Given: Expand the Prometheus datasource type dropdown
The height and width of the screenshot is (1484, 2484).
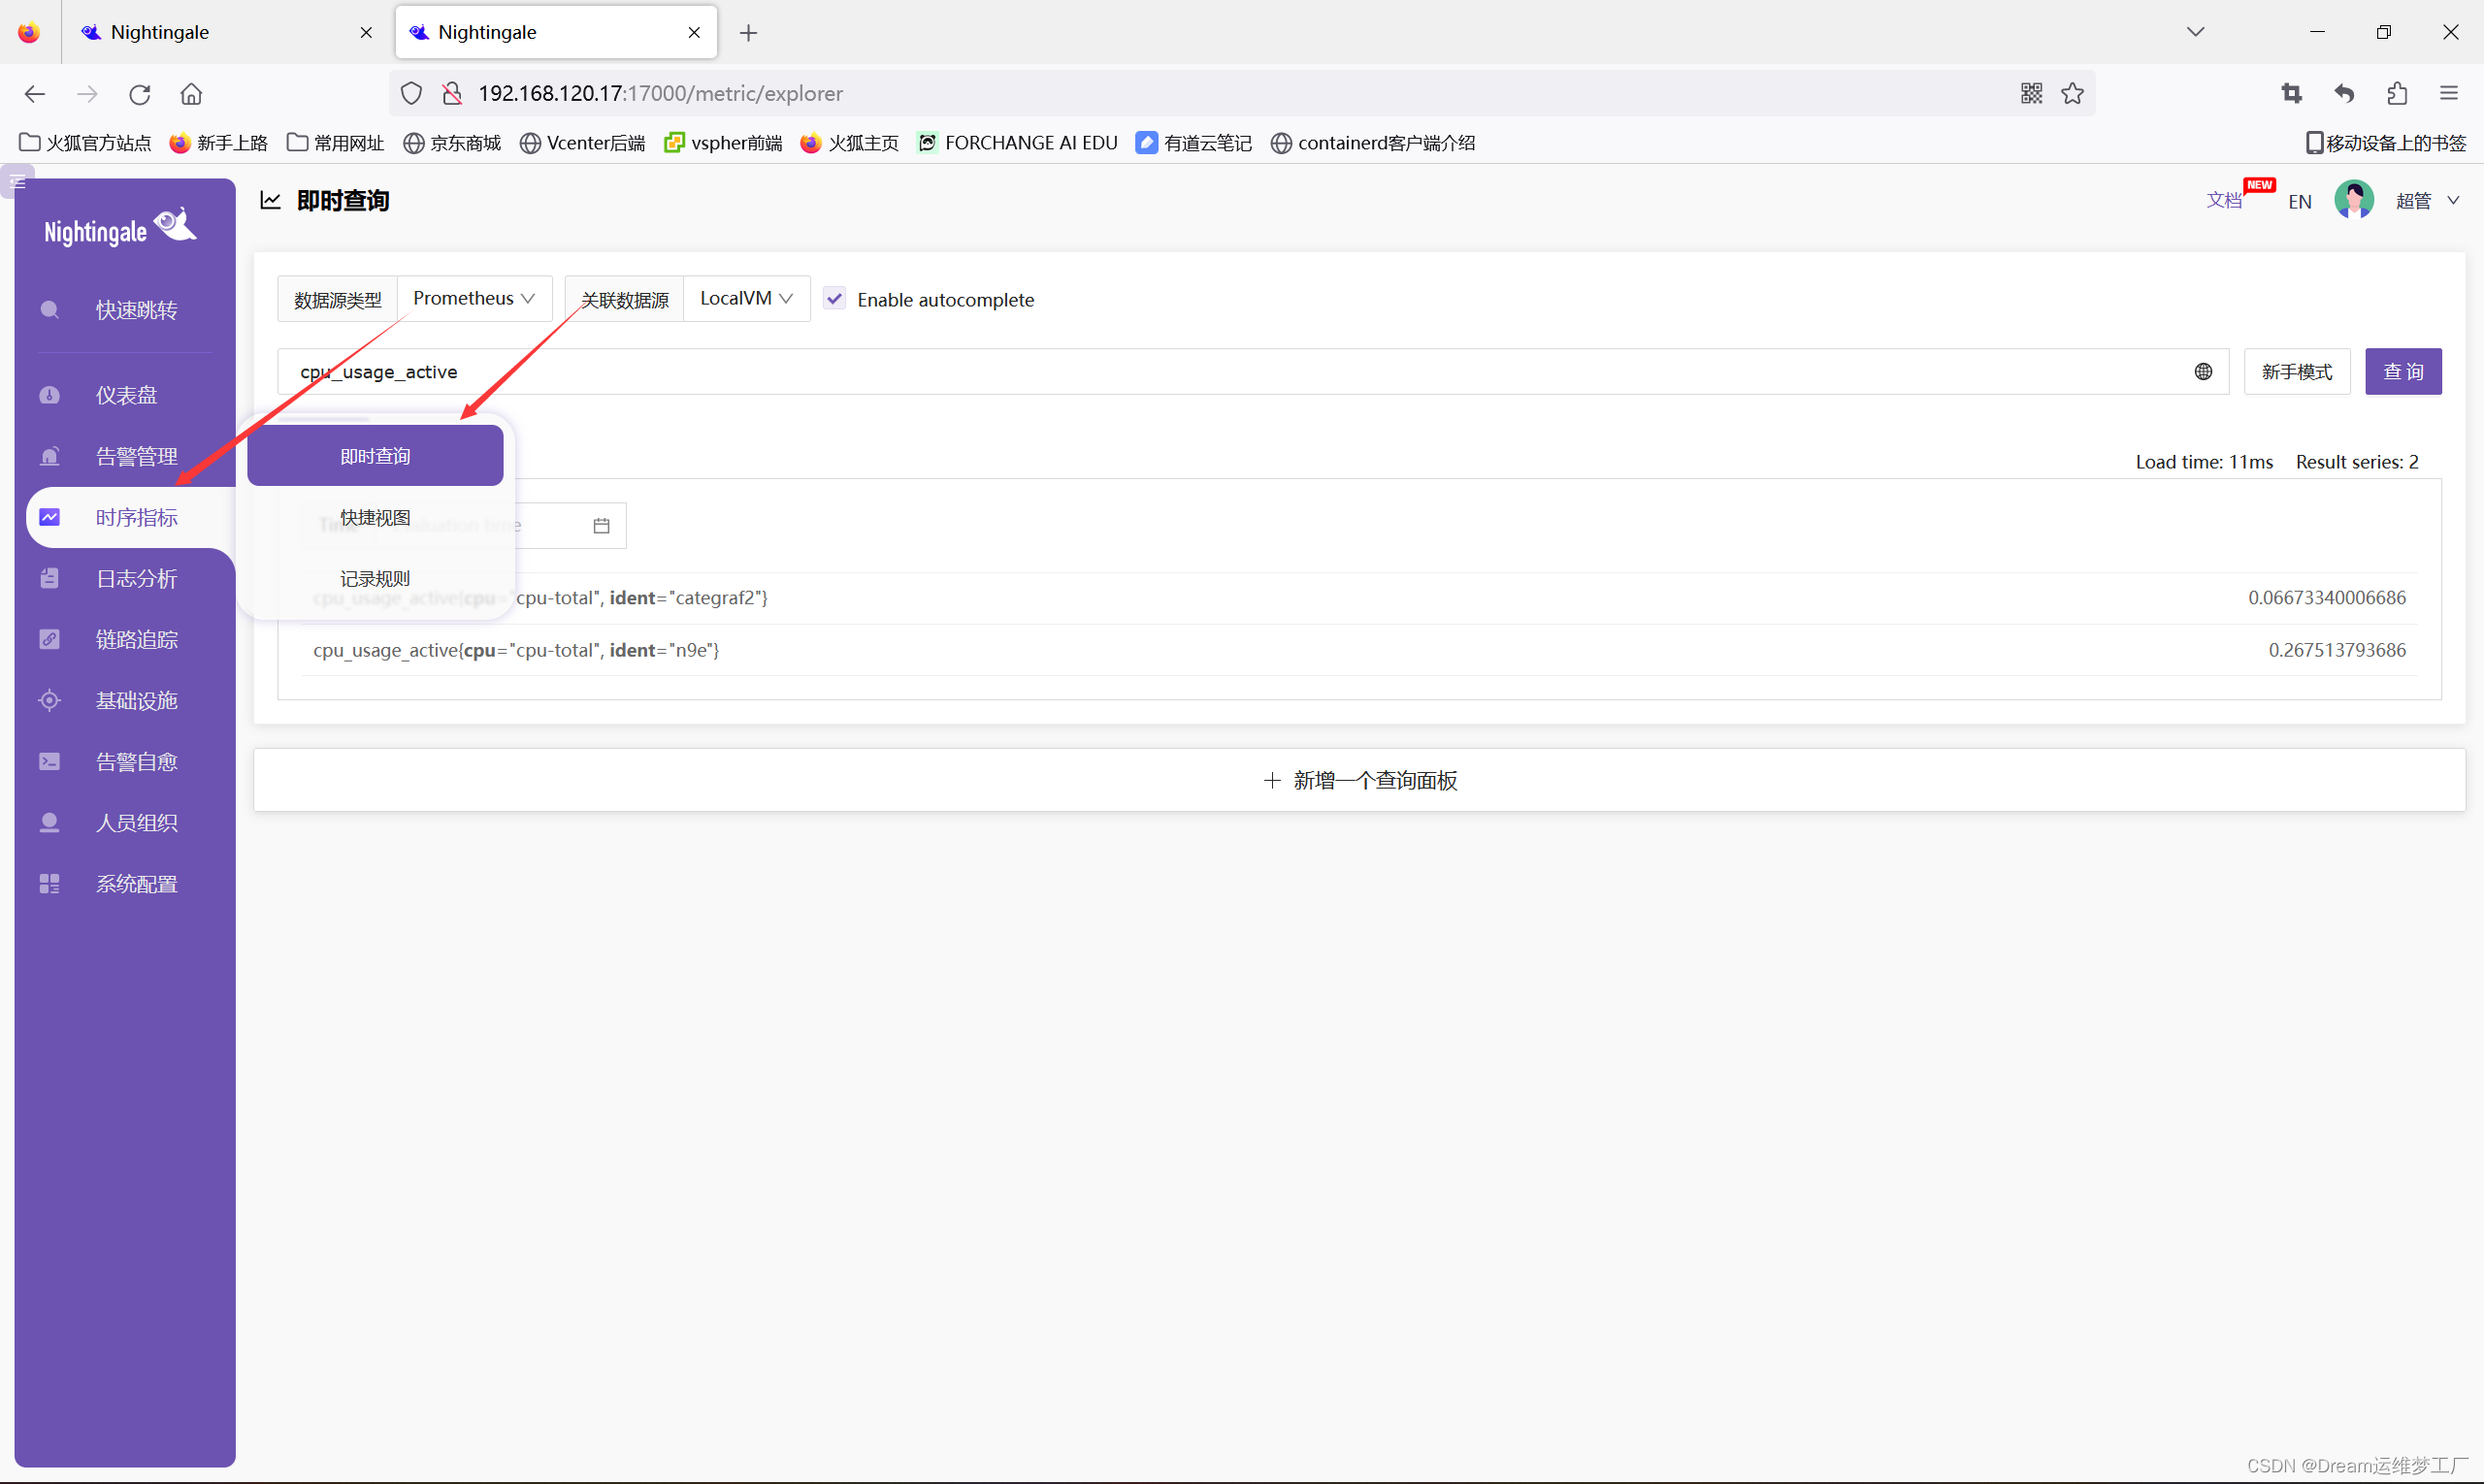Looking at the screenshot, I should pos(474,299).
